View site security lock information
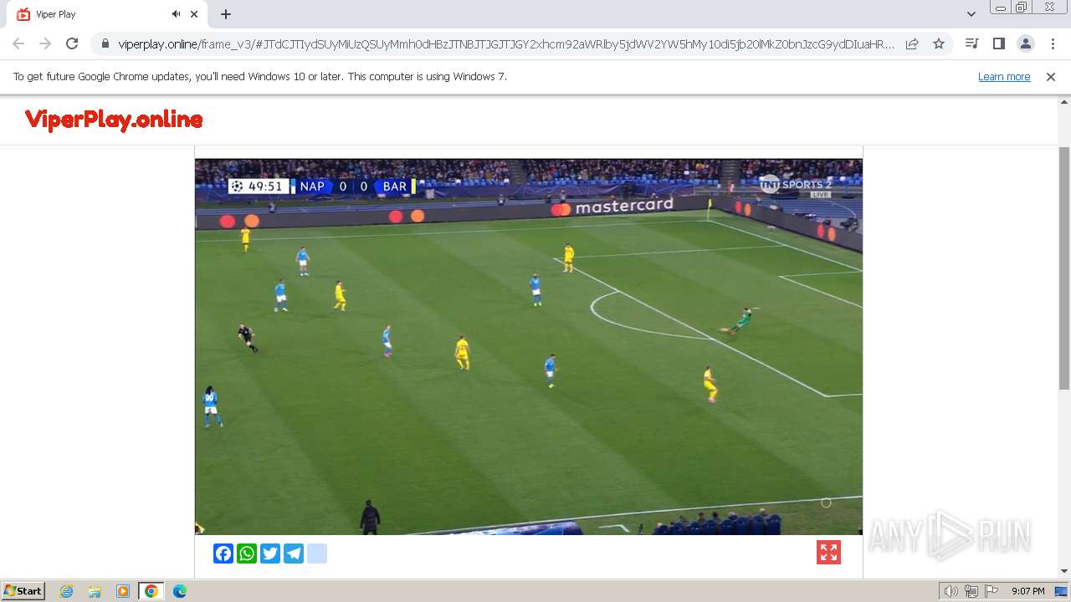 (105, 43)
